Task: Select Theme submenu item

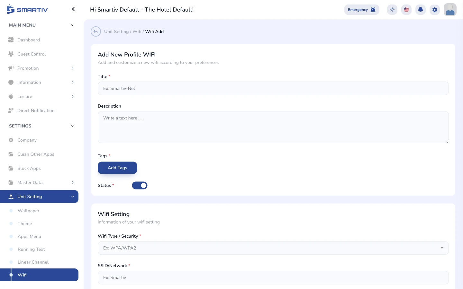Action: [x=39, y=223]
